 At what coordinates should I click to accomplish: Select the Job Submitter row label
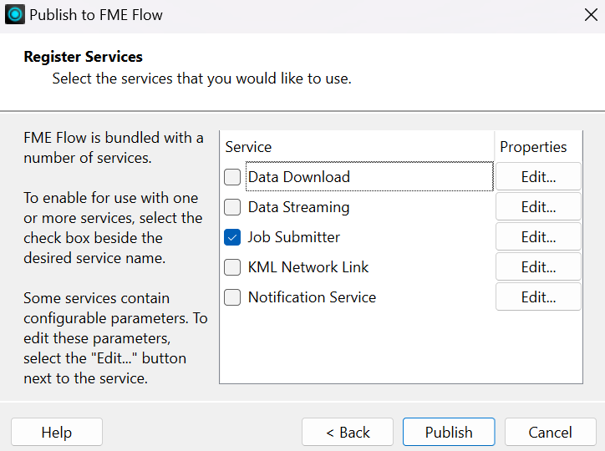(294, 237)
